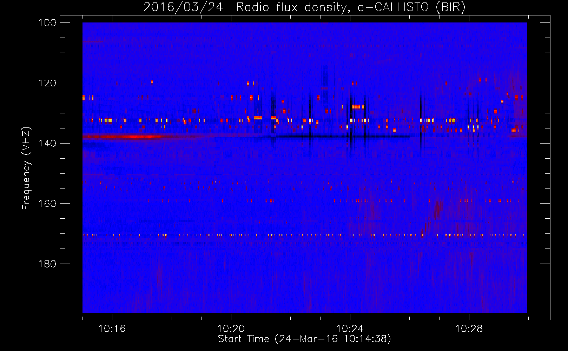Click the '120' frequency tick label

(47, 83)
